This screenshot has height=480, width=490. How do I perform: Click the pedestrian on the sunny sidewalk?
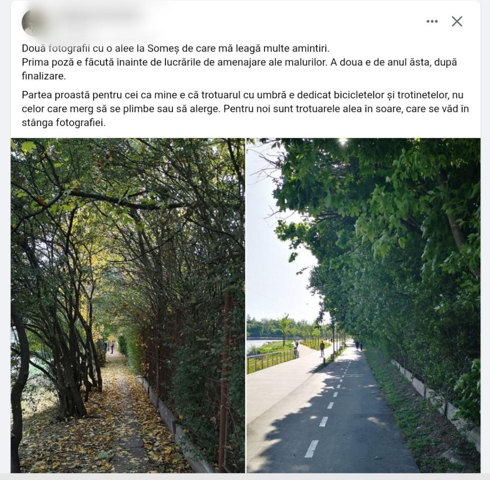tap(322, 348)
